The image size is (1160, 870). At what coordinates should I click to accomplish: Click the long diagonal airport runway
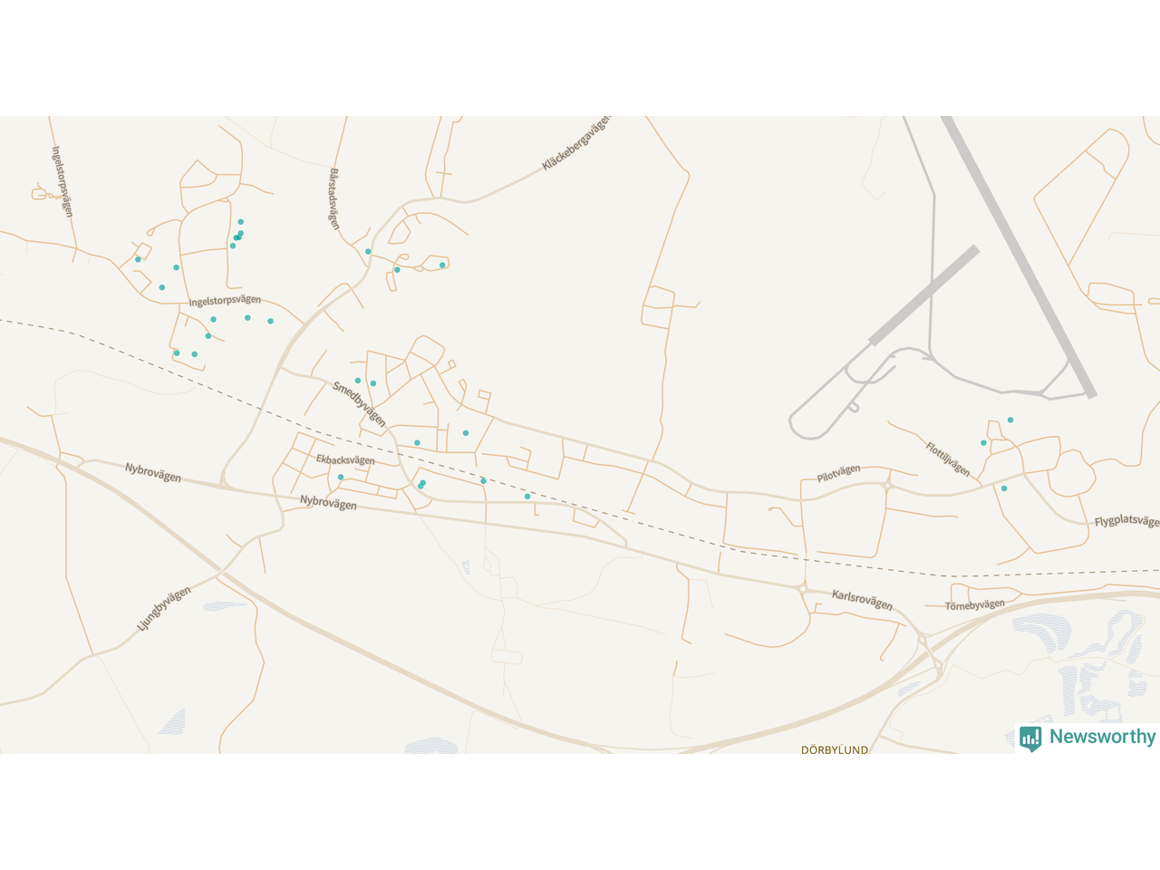[x=1019, y=257]
